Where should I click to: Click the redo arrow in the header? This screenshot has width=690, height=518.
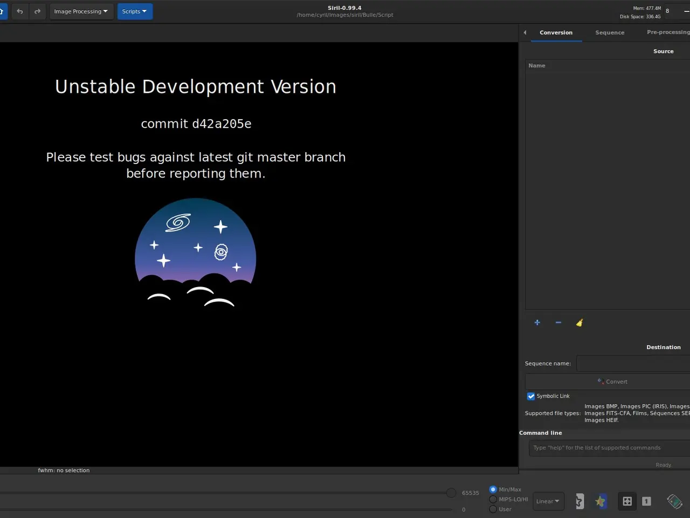37,11
